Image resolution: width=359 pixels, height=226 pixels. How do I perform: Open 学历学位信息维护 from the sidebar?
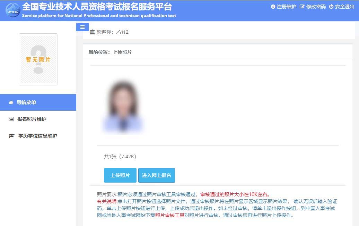[37, 136]
